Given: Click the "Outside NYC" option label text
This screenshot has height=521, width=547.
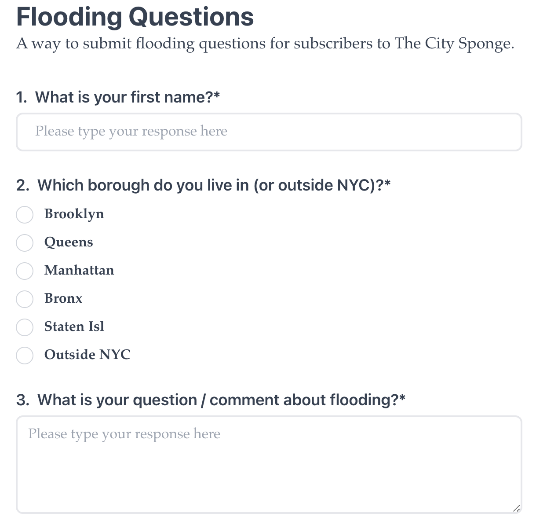Looking at the screenshot, I should tap(88, 355).
